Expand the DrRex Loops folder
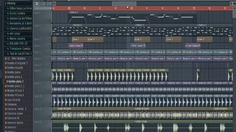This screenshot has width=236, height=132. click(x=20, y=8)
